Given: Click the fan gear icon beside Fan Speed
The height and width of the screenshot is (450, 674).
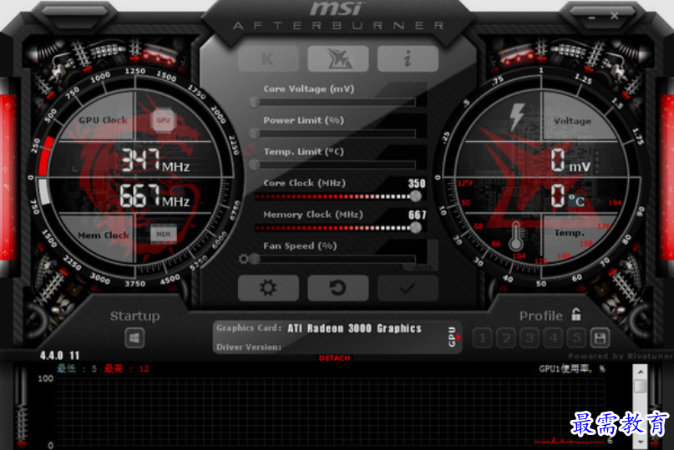Looking at the screenshot, I should click(244, 259).
